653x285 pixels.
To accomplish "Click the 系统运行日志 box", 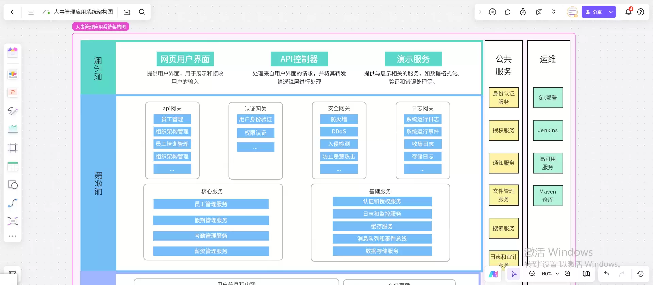I will (x=423, y=119).
